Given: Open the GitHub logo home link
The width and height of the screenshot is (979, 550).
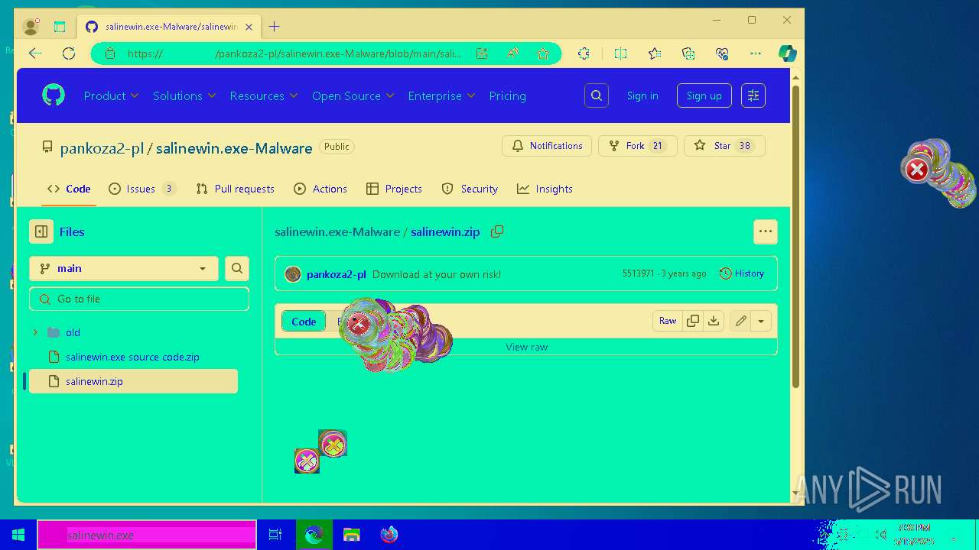Looking at the screenshot, I should 54,95.
